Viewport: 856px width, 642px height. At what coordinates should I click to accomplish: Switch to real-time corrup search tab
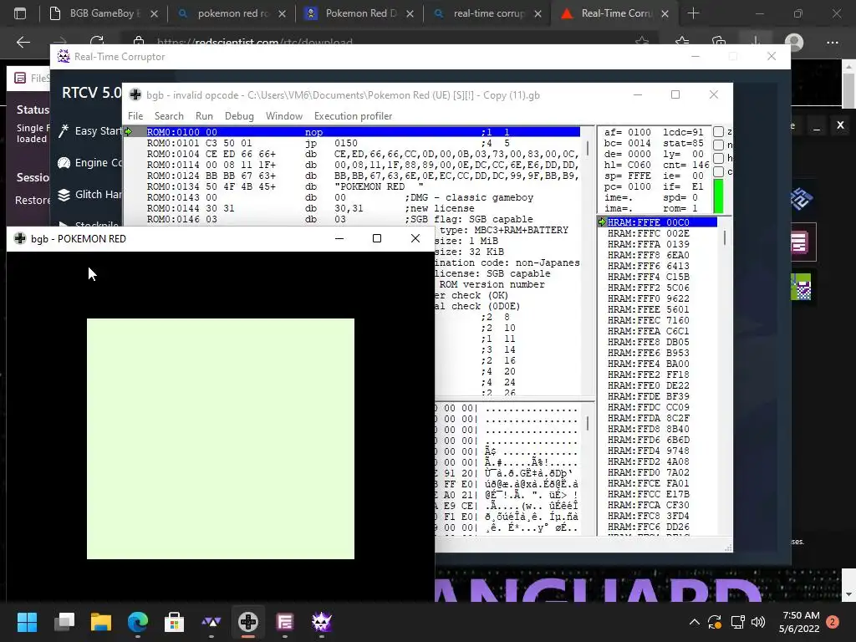[x=487, y=13]
